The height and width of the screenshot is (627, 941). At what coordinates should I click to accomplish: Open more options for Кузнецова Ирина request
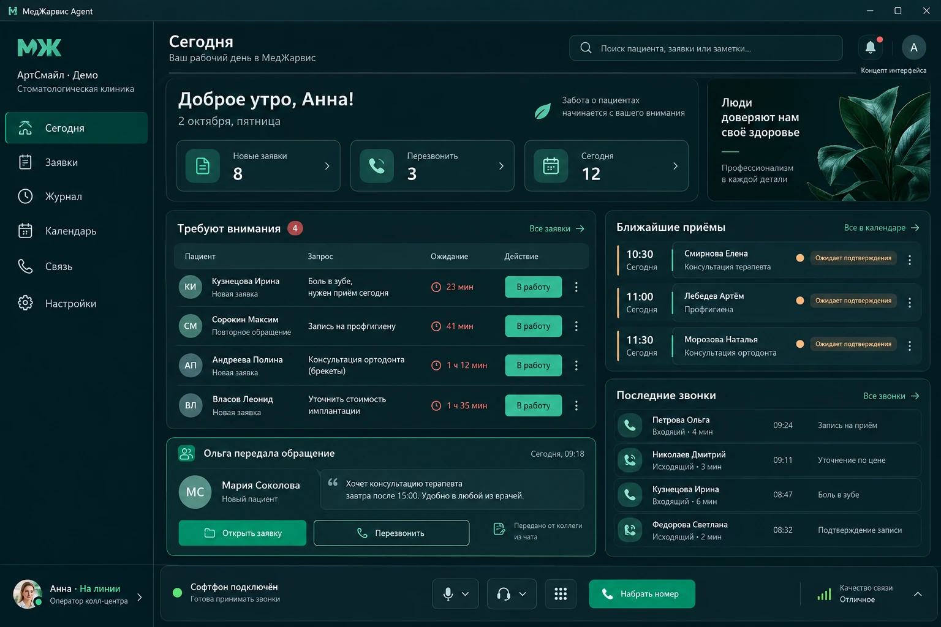(x=576, y=287)
